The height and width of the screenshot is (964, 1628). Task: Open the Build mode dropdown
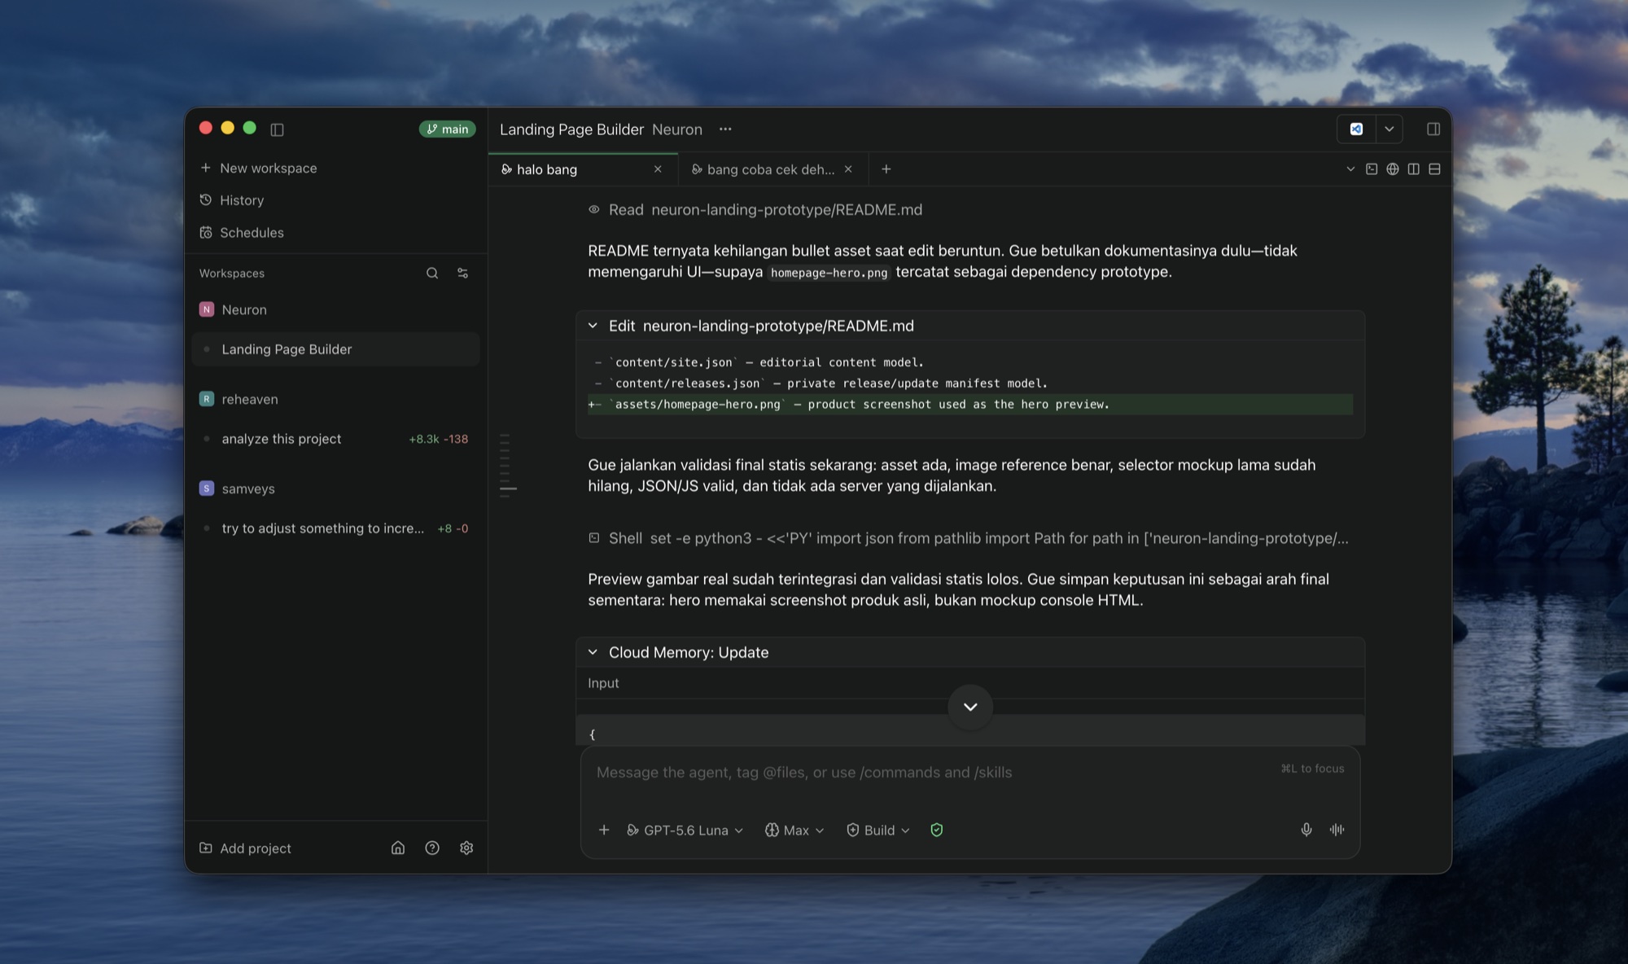point(878,830)
